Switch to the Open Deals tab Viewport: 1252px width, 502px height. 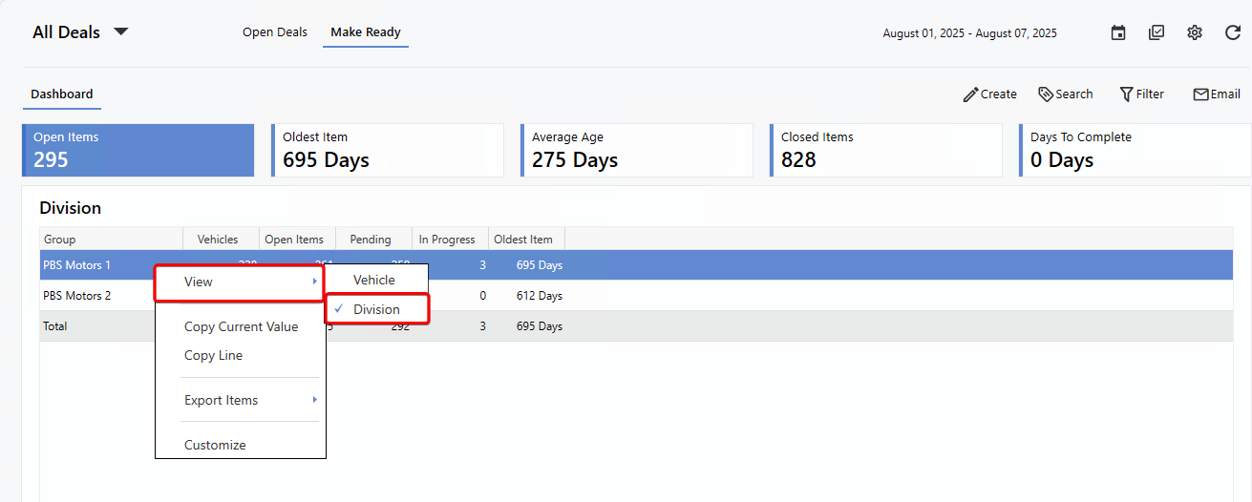275,32
